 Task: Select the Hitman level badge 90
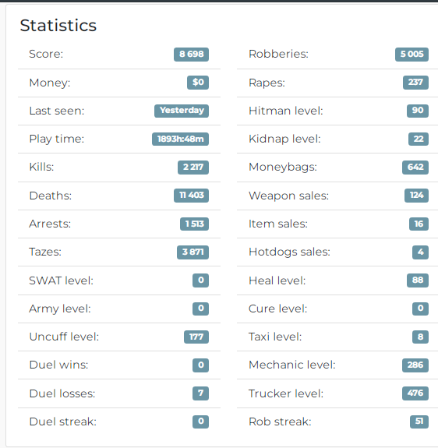click(x=418, y=111)
